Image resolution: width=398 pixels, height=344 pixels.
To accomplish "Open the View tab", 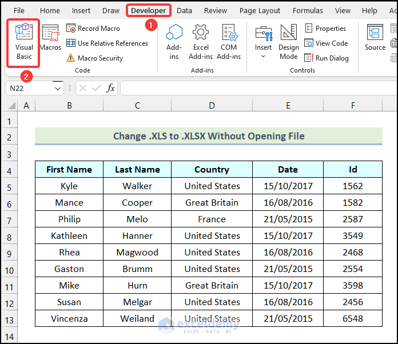I will pyautogui.click(x=343, y=11).
